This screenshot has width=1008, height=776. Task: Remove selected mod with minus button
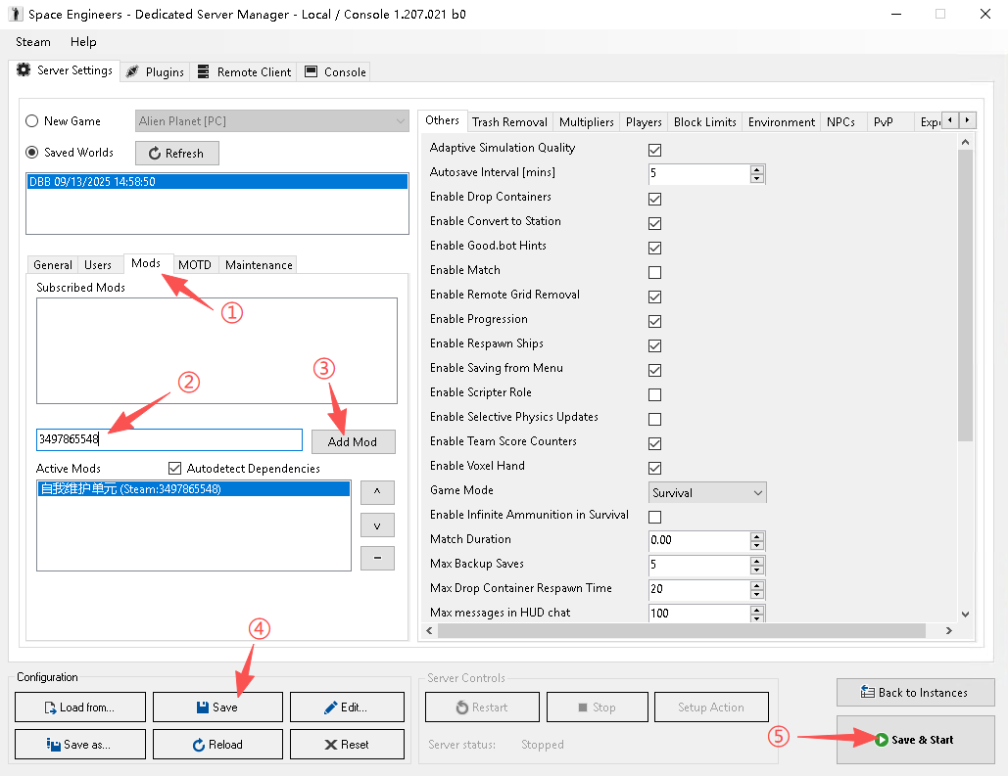click(377, 558)
